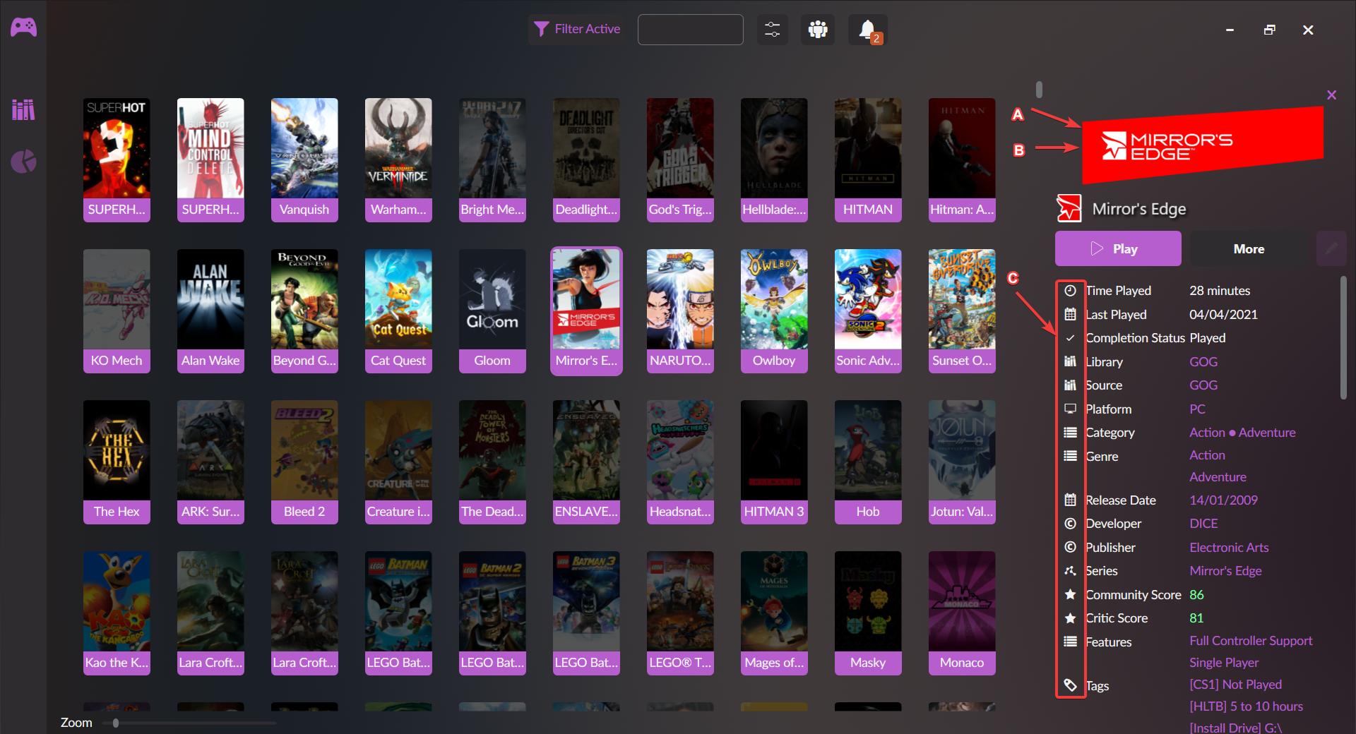Click the Filter Active funnel button
This screenshot has height=734, width=1356.
pyautogui.click(x=577, y=29)
